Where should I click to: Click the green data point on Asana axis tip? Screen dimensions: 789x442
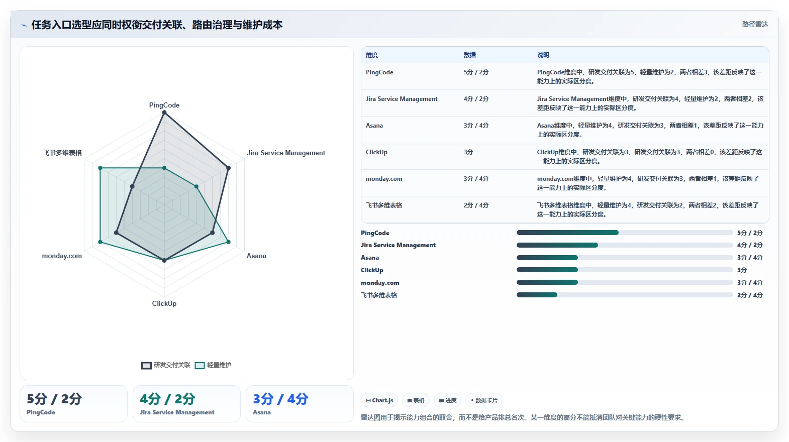click(228, 242)
